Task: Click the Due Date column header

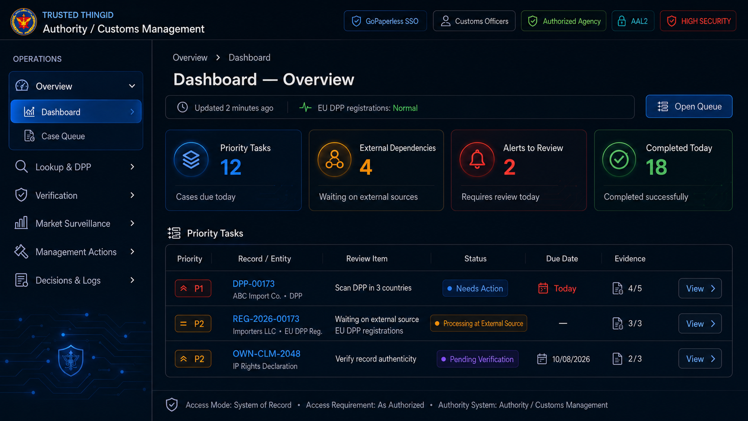Action: click(562, 259)
